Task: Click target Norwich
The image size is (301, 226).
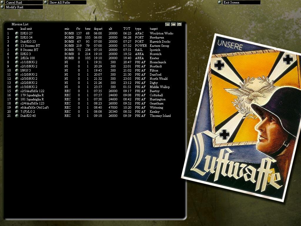Action: point(155,54)
